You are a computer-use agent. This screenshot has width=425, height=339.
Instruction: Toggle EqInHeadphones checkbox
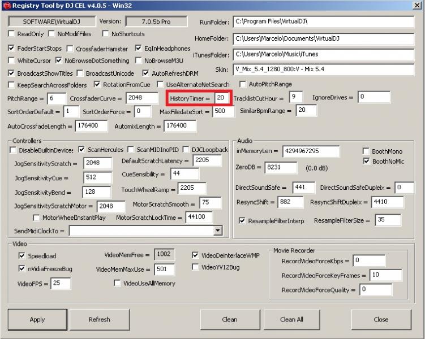coord(138,48)
